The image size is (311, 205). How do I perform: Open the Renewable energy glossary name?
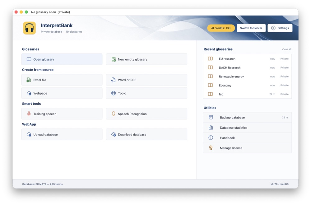tap(231, 76)
